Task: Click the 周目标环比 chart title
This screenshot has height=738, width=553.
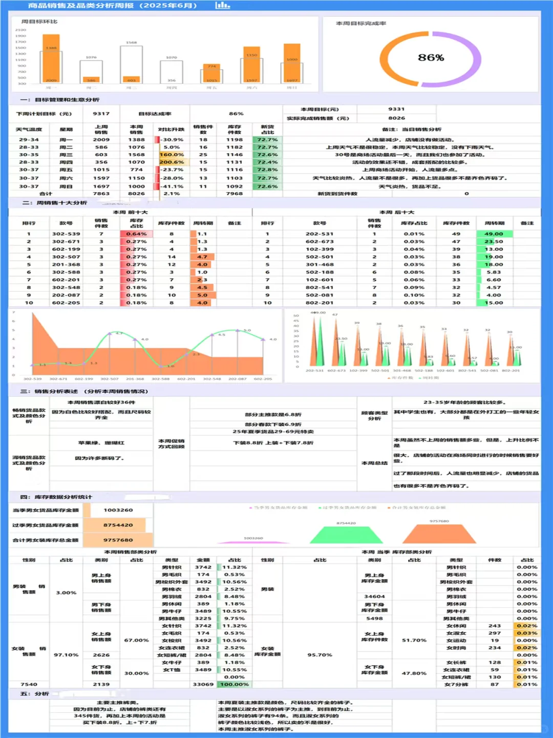Action: (x=39, y=22)
